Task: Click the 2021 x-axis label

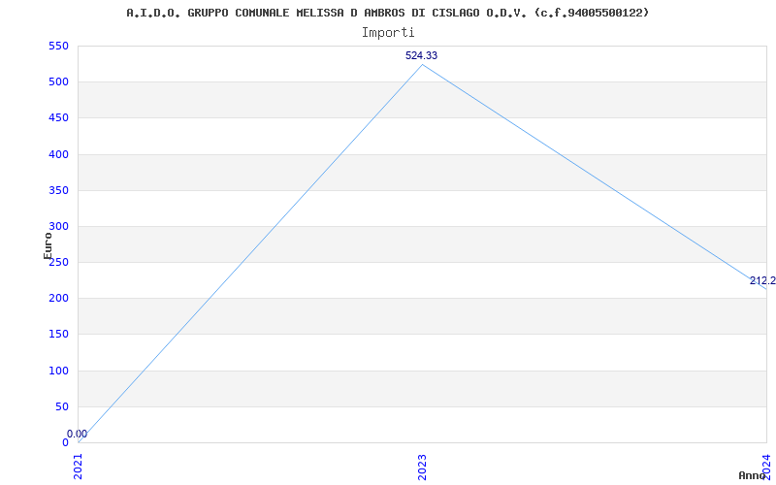Action: (79, 467)
